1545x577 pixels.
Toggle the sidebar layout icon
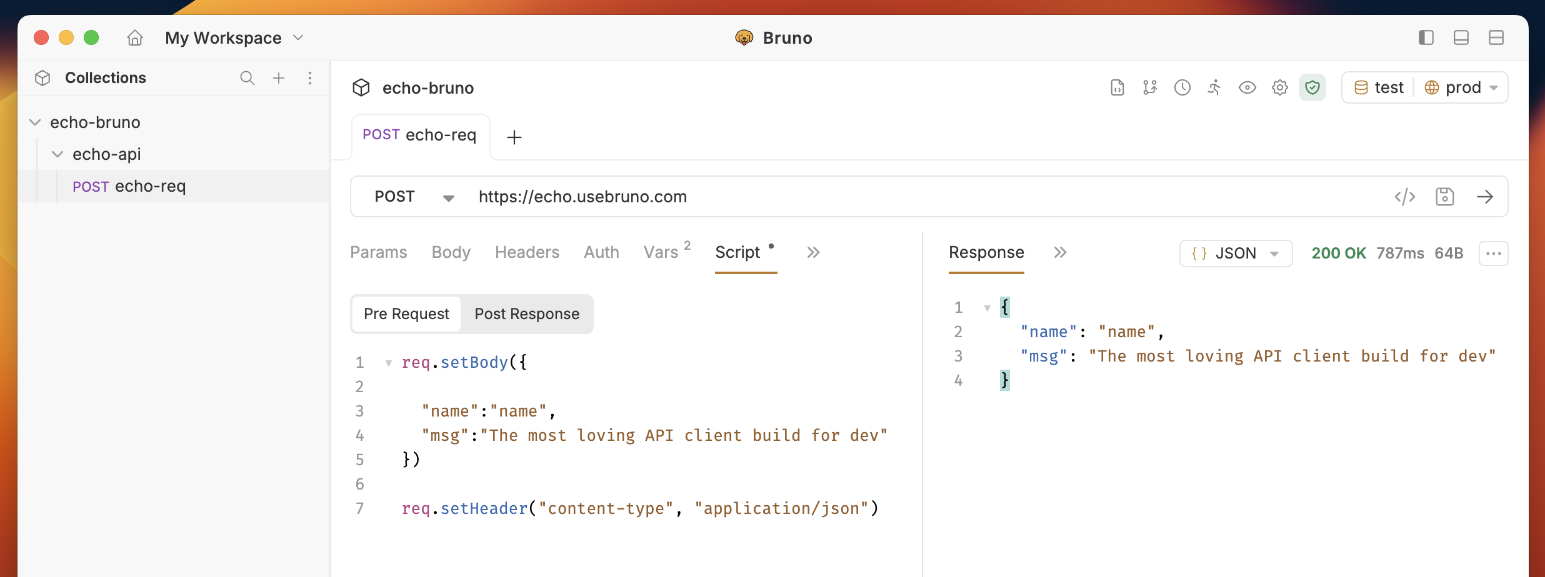(x=1426, y=37)
